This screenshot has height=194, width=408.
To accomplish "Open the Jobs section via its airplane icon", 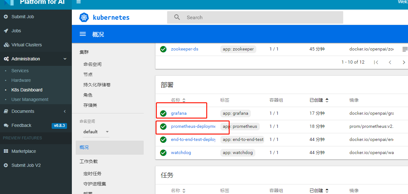I will pyautogui.click(x=6, y=31).
